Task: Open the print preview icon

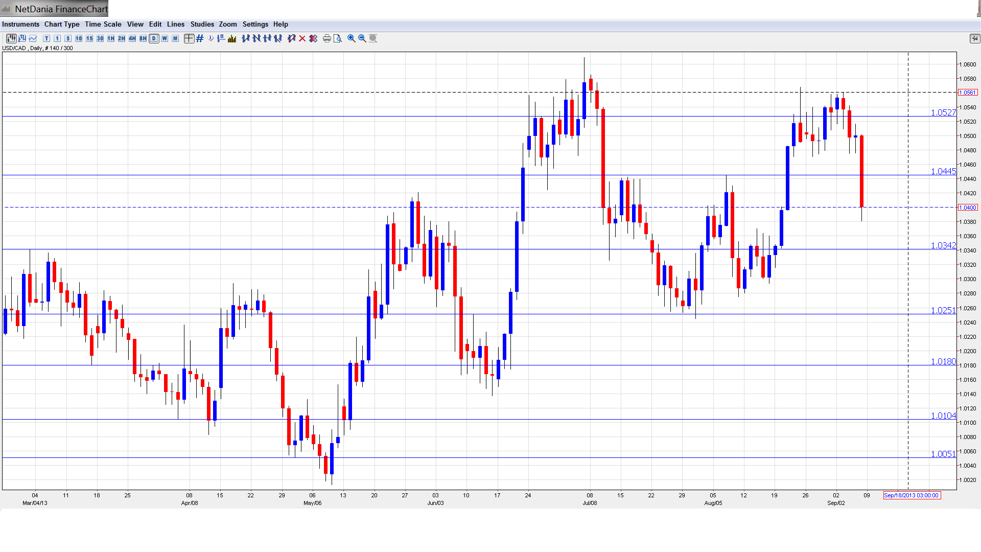Action: [x=338, y=38]
